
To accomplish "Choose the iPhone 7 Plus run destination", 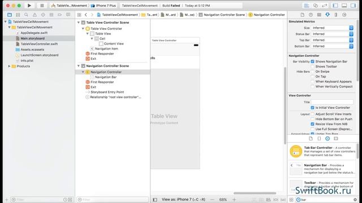I will point(104,6).
